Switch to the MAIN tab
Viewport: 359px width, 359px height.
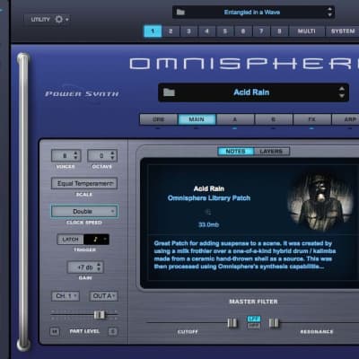pyautogui.click(x=197, y=119)
